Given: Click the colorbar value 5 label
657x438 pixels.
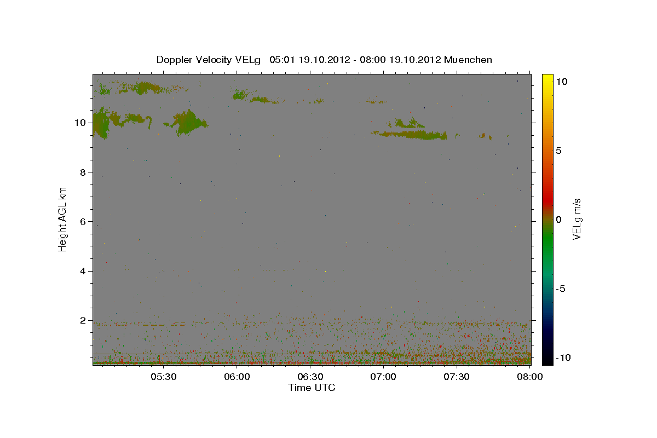Looking at the screenshot, I should tap(559, 151).
